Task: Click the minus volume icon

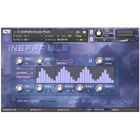Action: tap(117, 40)
